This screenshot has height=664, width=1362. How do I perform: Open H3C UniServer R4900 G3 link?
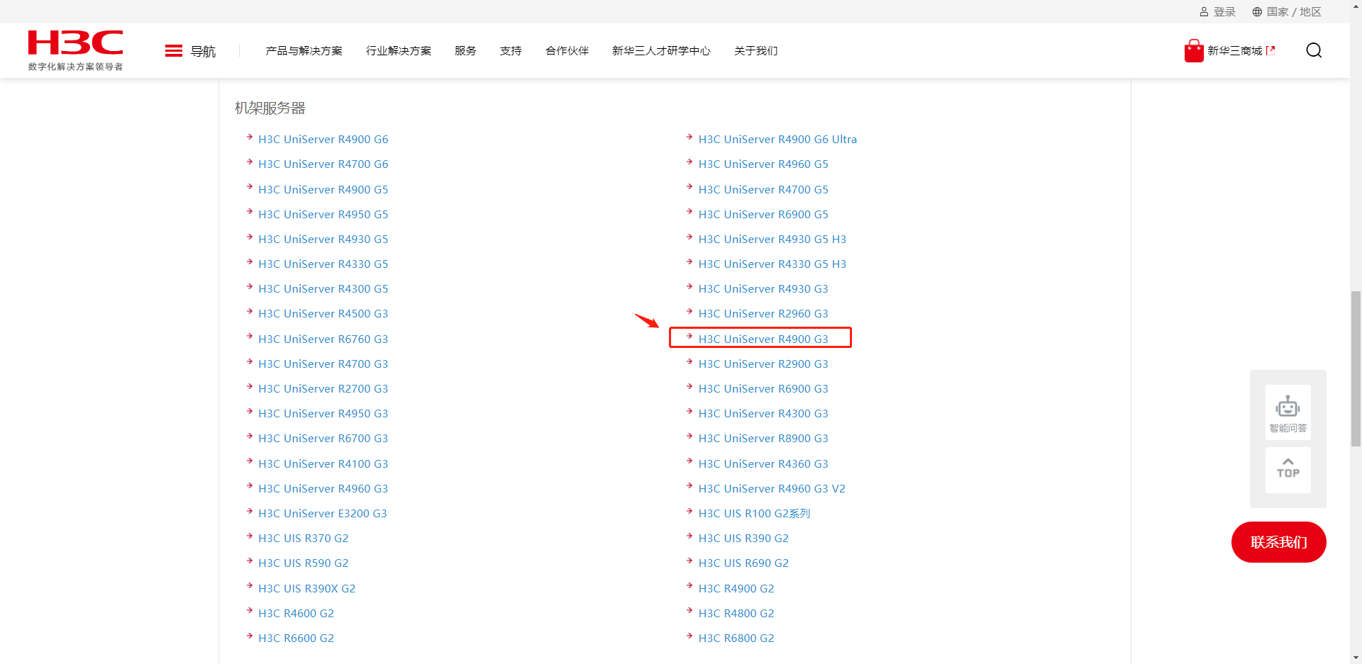click(763, 339)
